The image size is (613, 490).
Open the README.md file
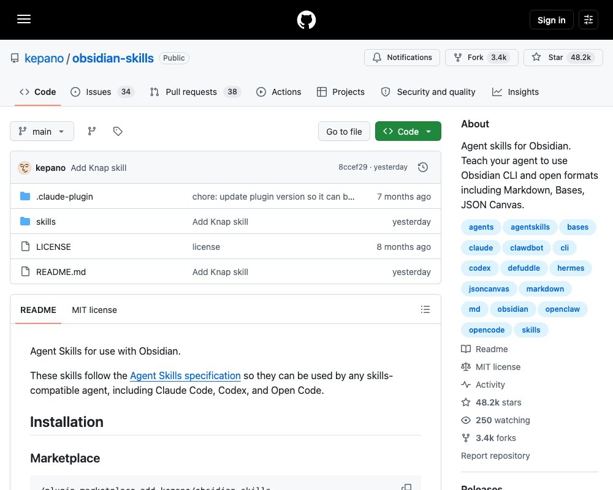click(61, 272)
